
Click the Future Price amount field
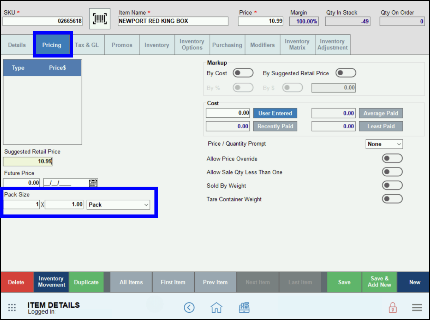pos(21,183)
